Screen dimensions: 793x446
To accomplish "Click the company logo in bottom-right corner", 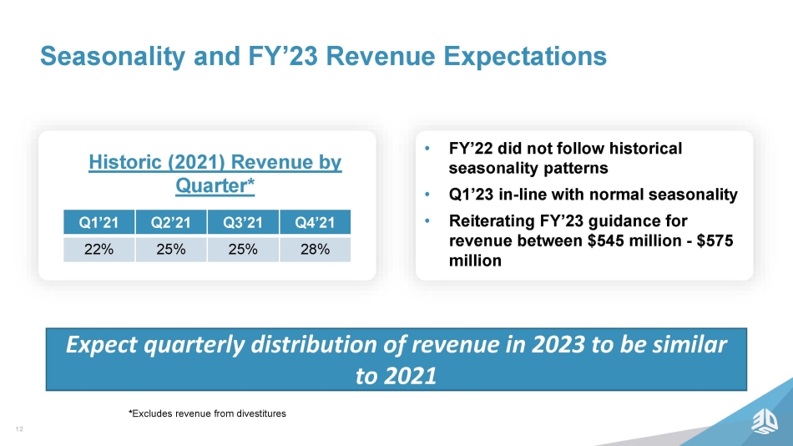I will (763, 424).
